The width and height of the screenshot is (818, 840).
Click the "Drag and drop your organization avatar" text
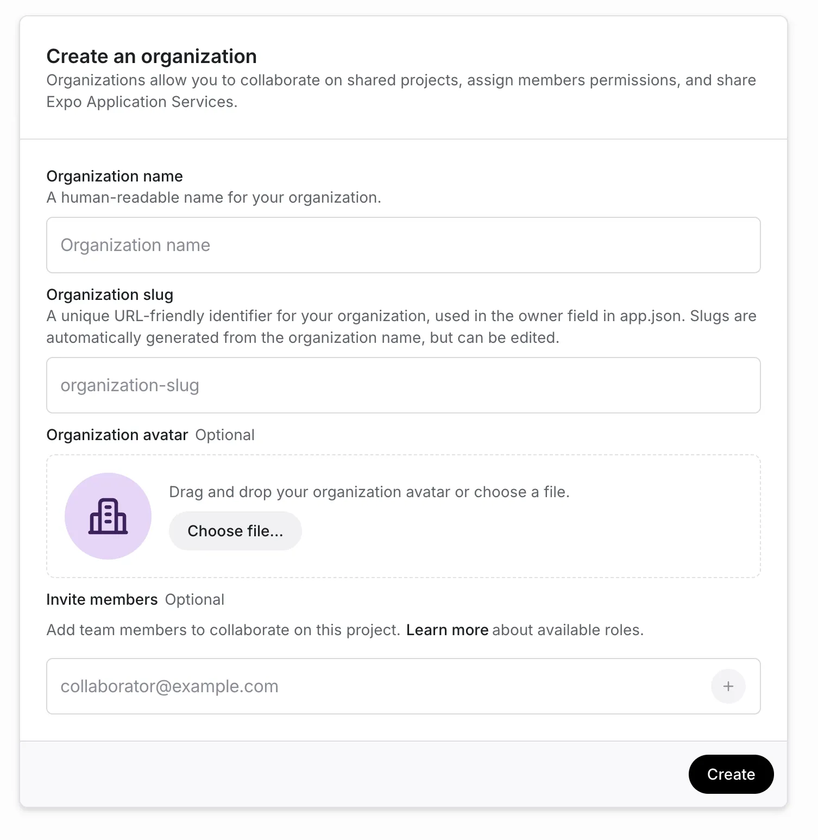pyautogui.click(x=369, y=492)
